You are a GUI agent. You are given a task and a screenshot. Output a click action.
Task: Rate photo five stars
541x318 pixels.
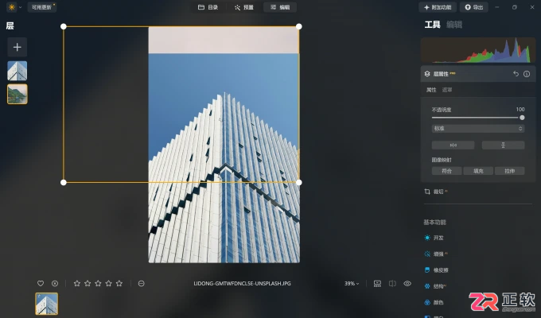click(119, 284)
